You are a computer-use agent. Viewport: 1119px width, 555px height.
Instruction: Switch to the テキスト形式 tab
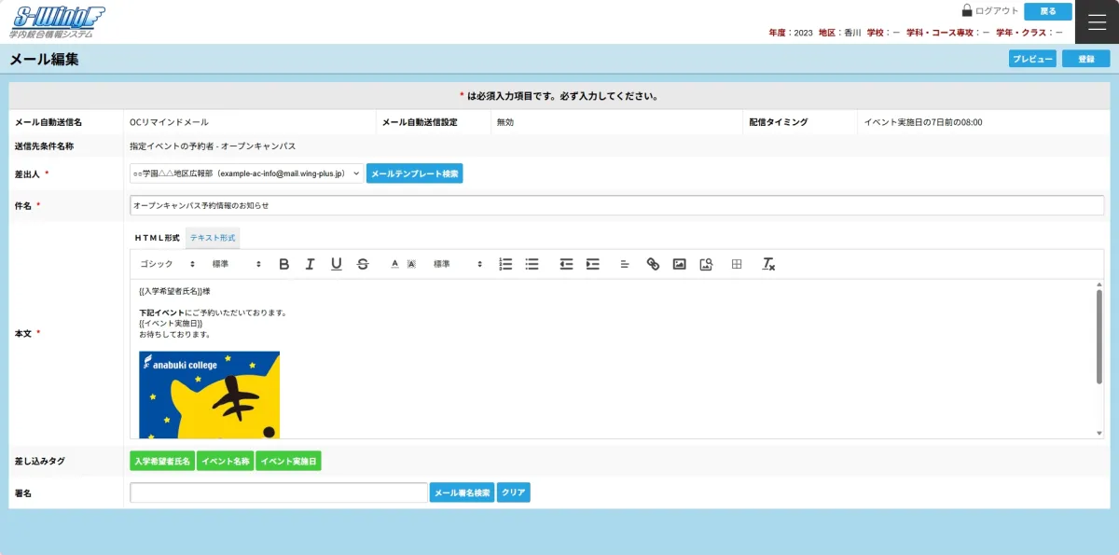pyautogui.click(x=214, y=238)
